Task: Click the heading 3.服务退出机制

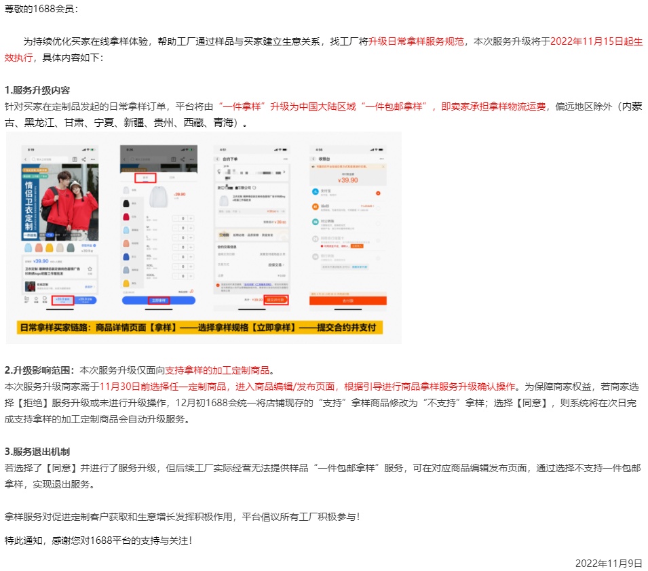Action: click(37, 452)
